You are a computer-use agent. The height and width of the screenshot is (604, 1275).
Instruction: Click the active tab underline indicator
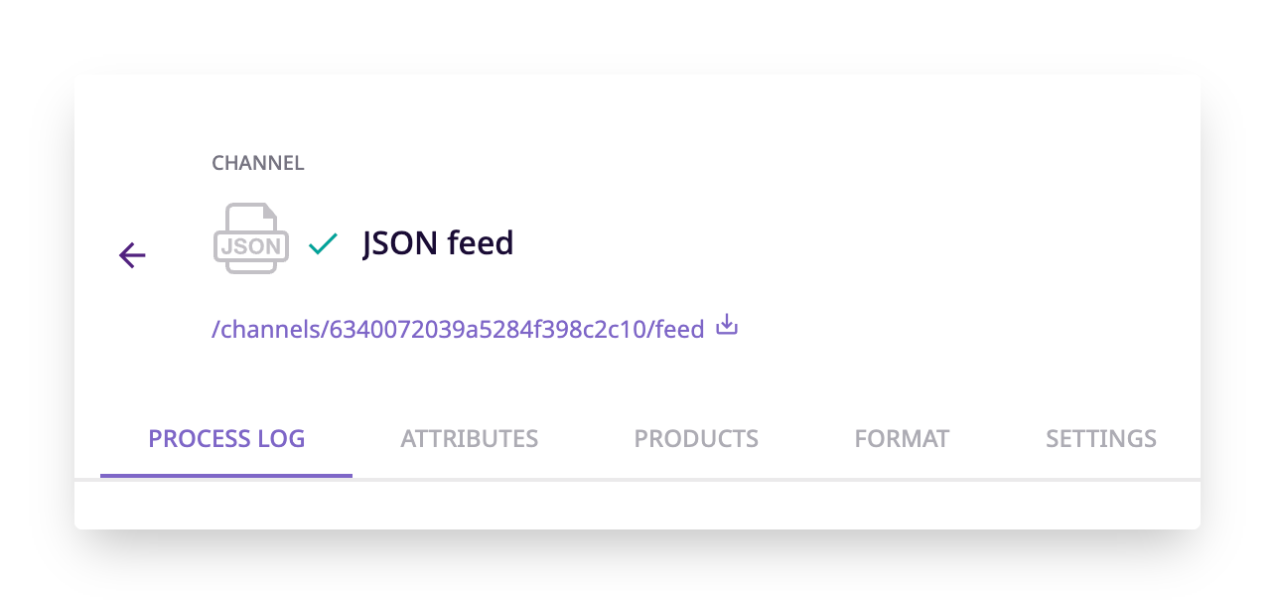pos(226,475)
